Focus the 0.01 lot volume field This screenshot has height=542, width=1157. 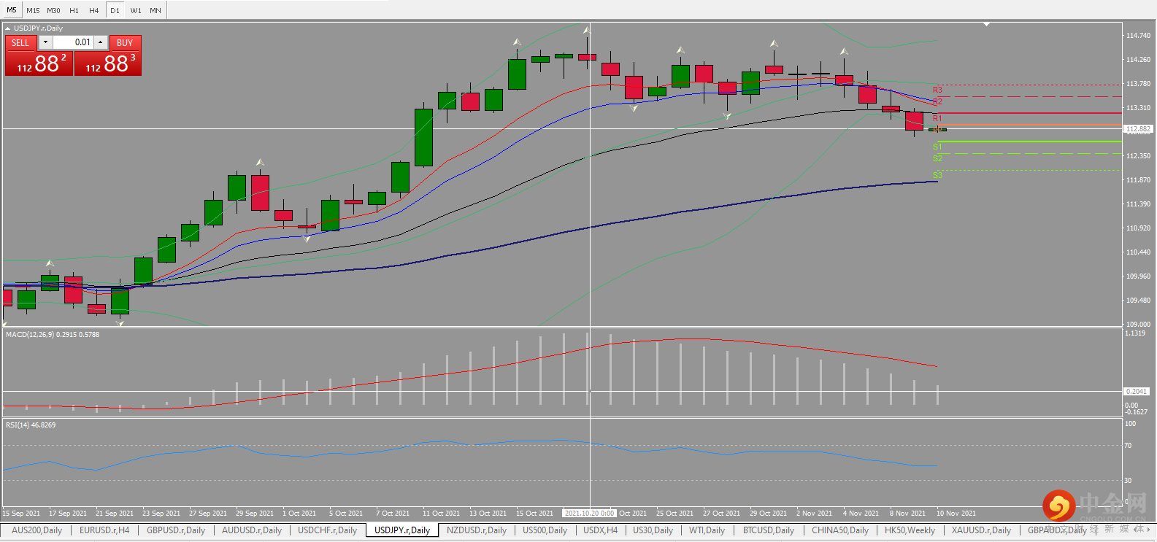pos(73,42)
